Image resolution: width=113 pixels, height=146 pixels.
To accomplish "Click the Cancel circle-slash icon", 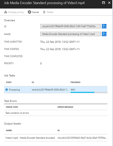I will (x=29, y=12).
